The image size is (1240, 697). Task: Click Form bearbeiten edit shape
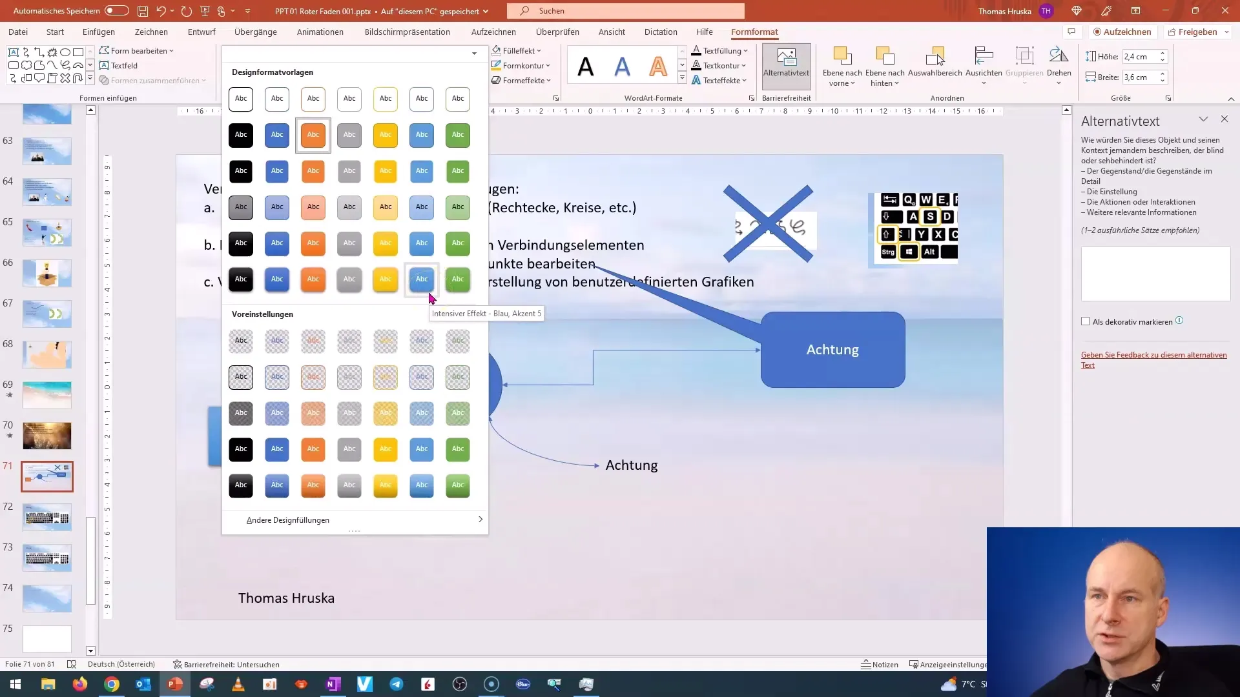tap(136, 51)
